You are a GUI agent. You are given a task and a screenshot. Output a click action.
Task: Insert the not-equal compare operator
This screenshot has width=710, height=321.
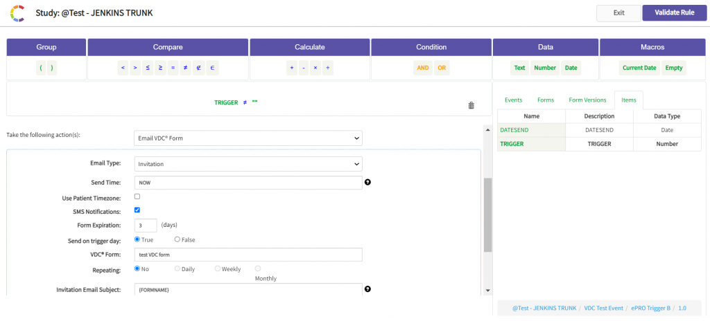tap(186, 68)
